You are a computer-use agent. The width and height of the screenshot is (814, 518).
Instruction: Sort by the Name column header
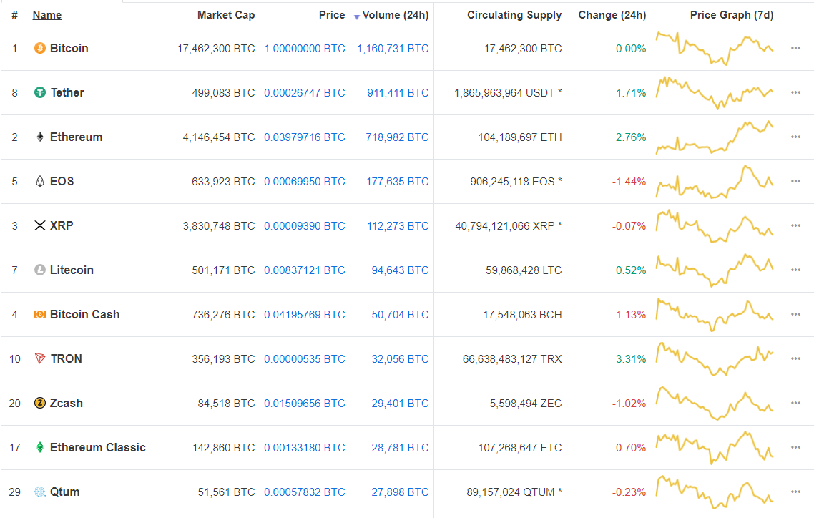[x=47, y=15]
